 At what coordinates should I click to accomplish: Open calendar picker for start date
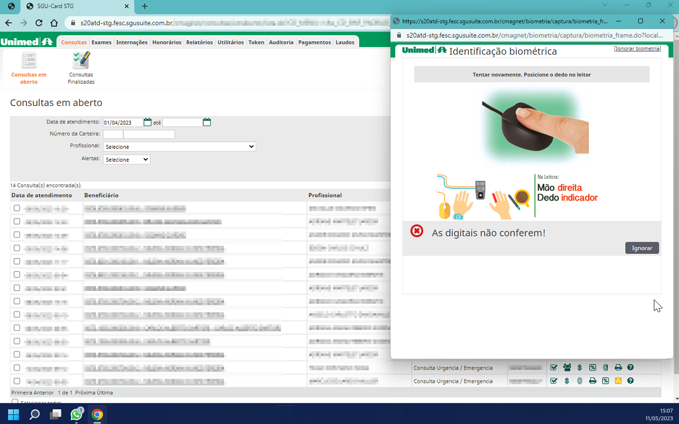point(147,122)
